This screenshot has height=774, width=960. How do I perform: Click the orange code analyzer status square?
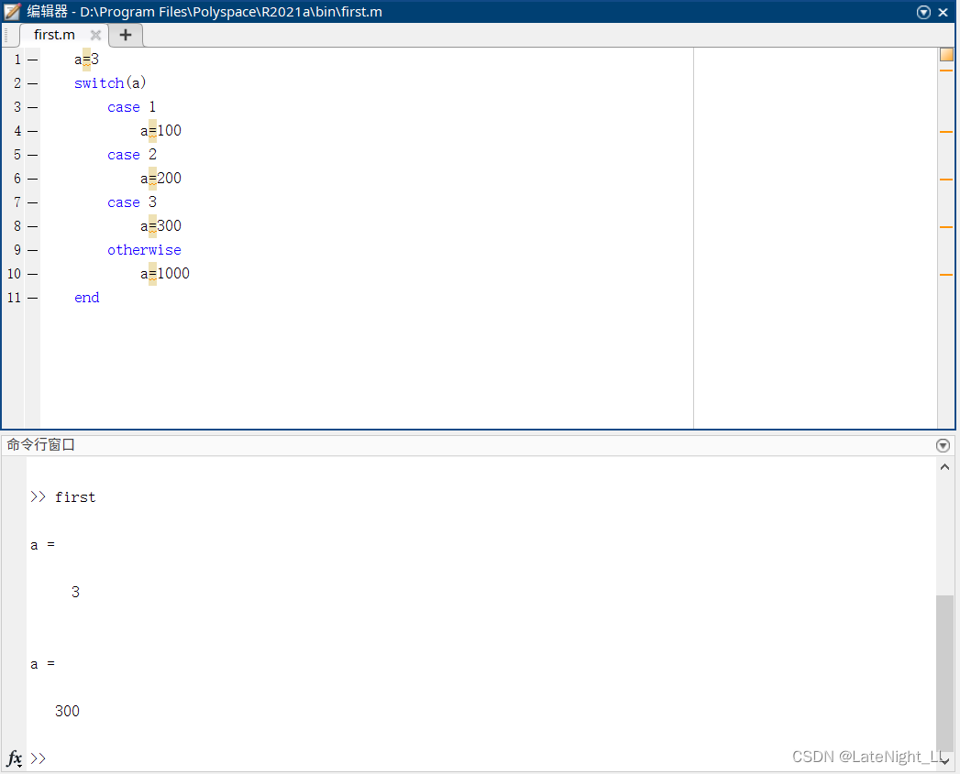point(946,54)
